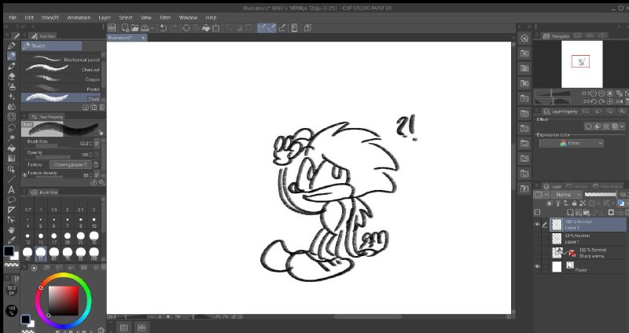
Task: Duplicate the sub tool with copy icon
Action: pyautogui.click(x=94, y=108)
